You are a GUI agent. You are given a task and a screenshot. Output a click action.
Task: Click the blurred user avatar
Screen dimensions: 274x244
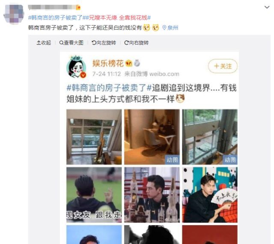point(14,14)
